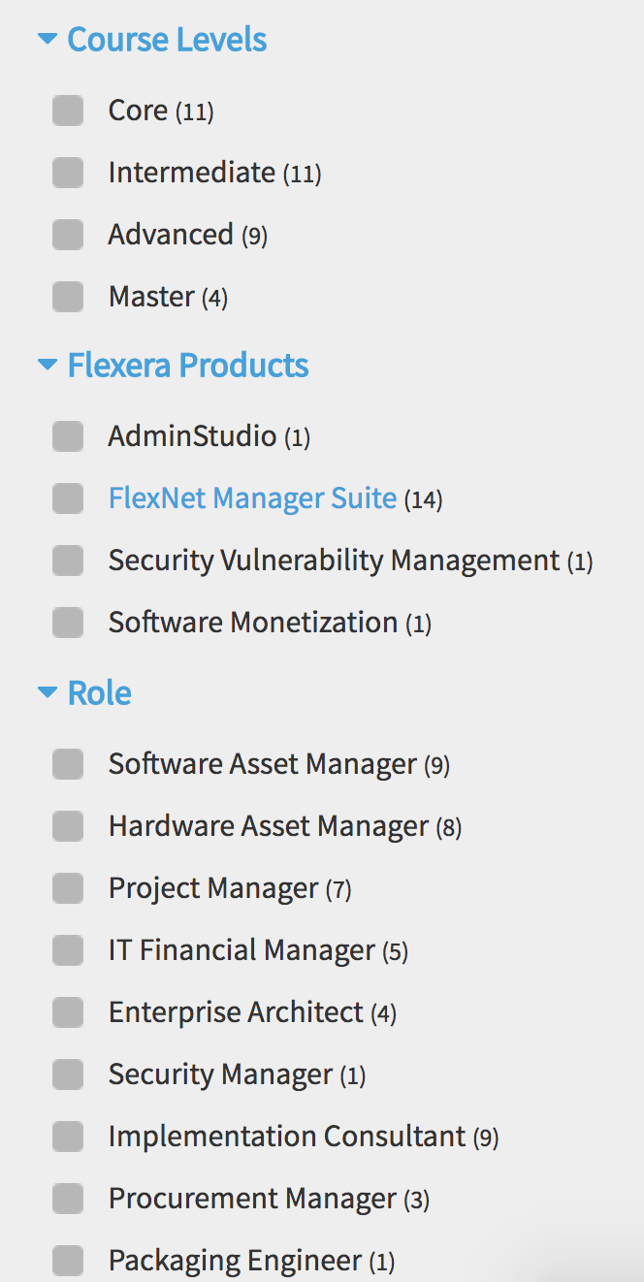
Task: Tick Security Vulnerability Management checkbox
Action: point(68,561)
